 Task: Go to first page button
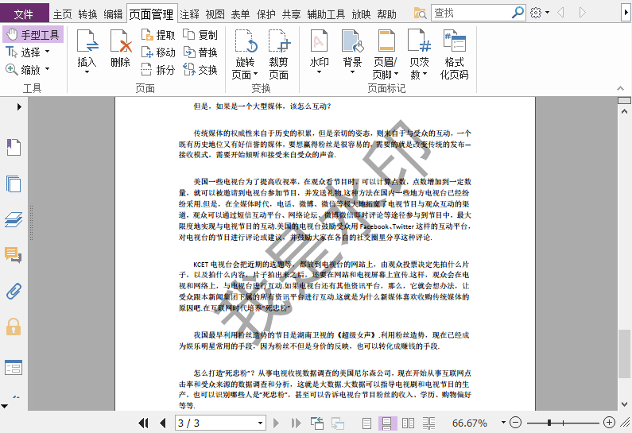143,423
